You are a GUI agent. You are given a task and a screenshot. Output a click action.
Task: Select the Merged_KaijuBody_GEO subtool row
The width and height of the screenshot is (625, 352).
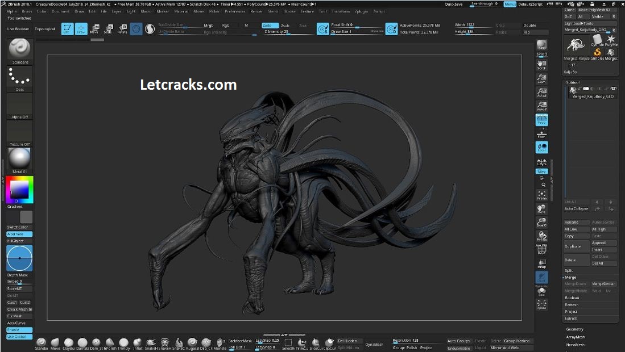tap(593, 93)
